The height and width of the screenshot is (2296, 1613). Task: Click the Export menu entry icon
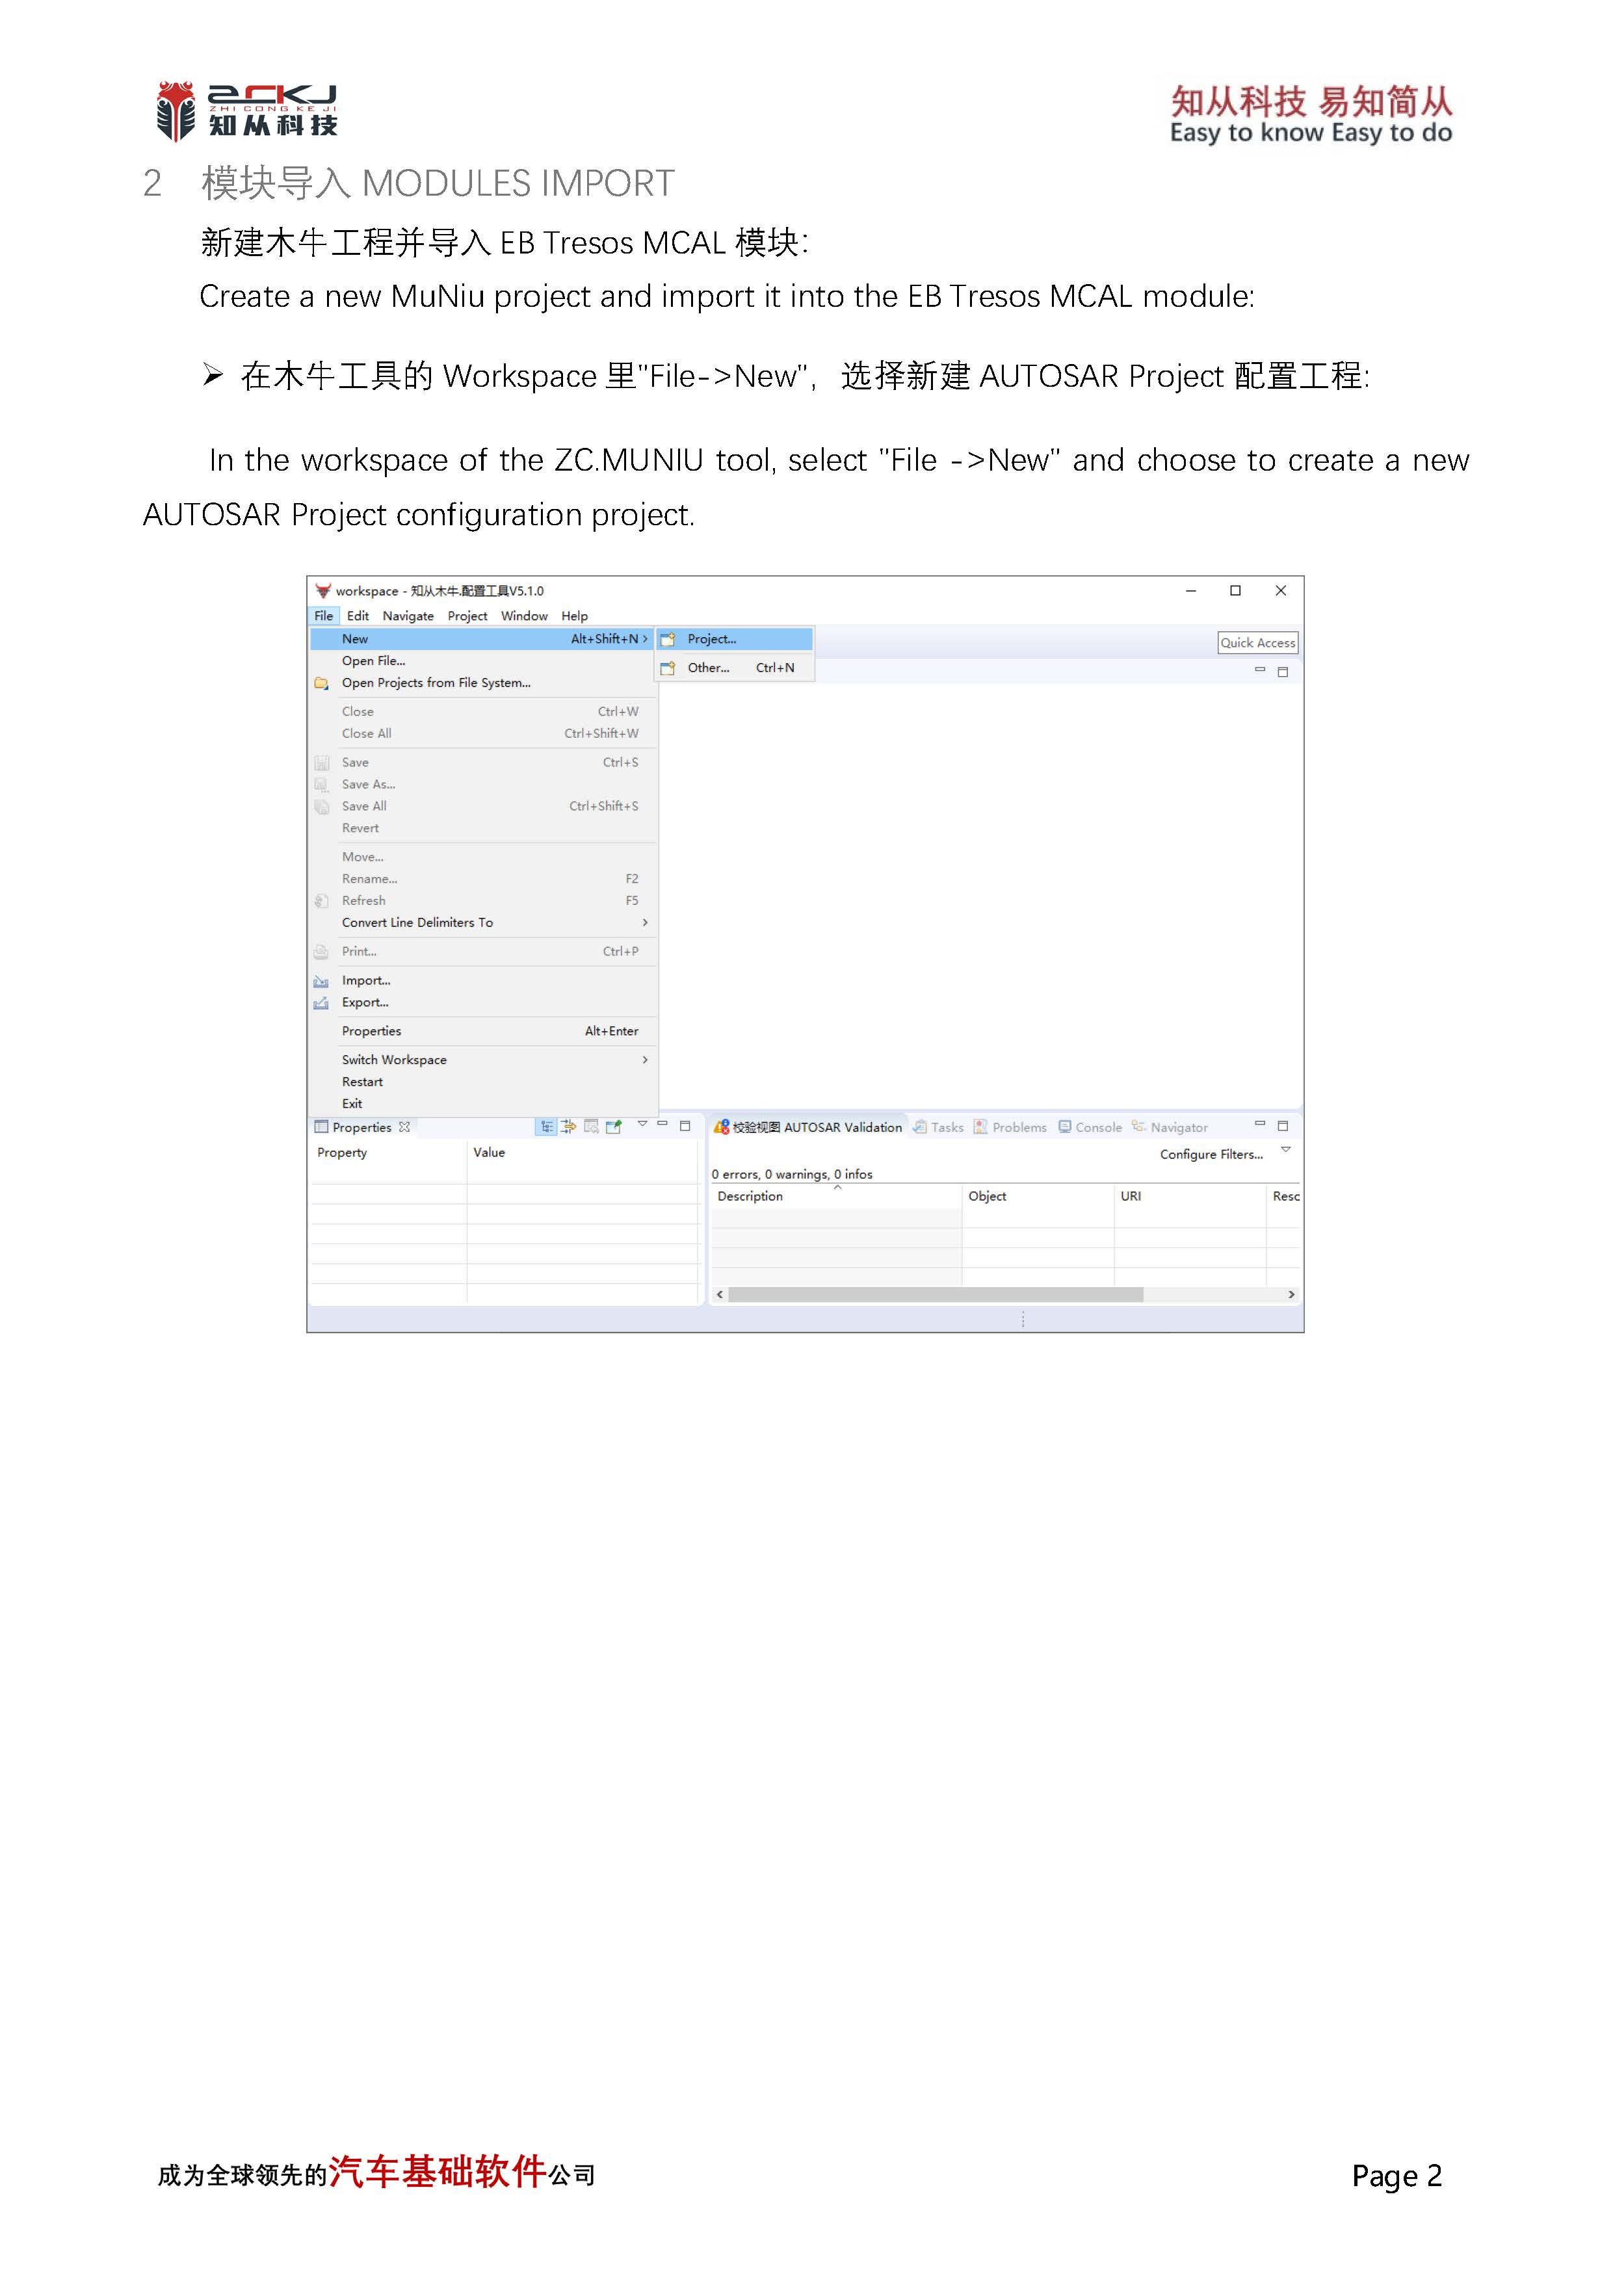tap(321, 1004)
